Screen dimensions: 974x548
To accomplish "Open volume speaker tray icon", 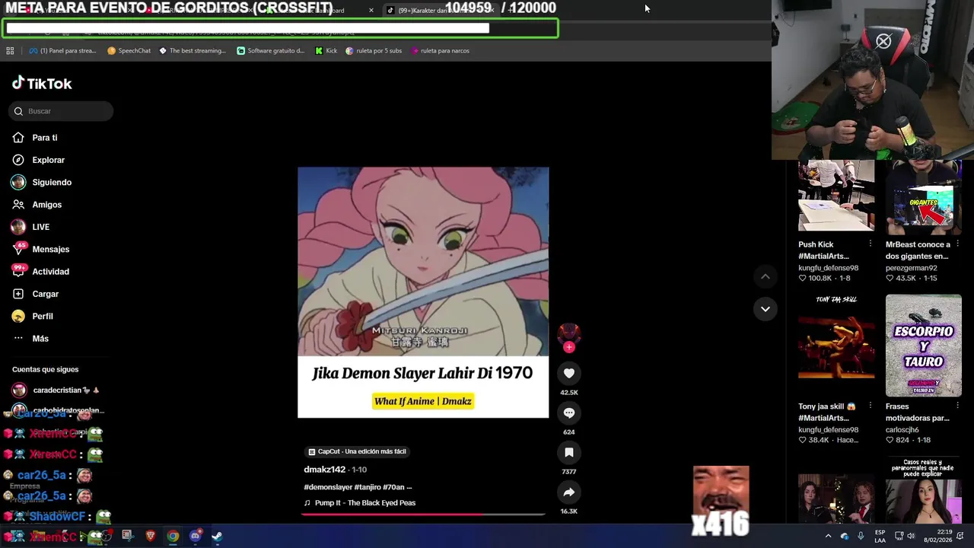I will tap(911, 536).
